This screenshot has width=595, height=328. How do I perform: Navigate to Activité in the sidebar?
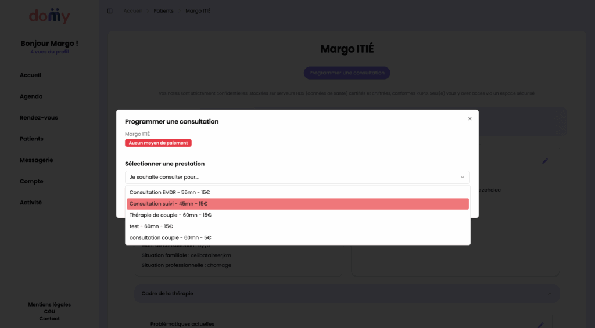click(31, 203)
